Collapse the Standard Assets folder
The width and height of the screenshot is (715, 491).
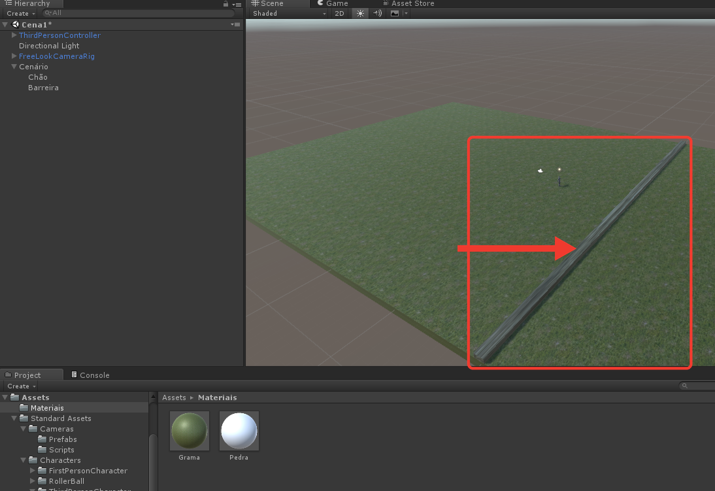(x=14, y=418)
